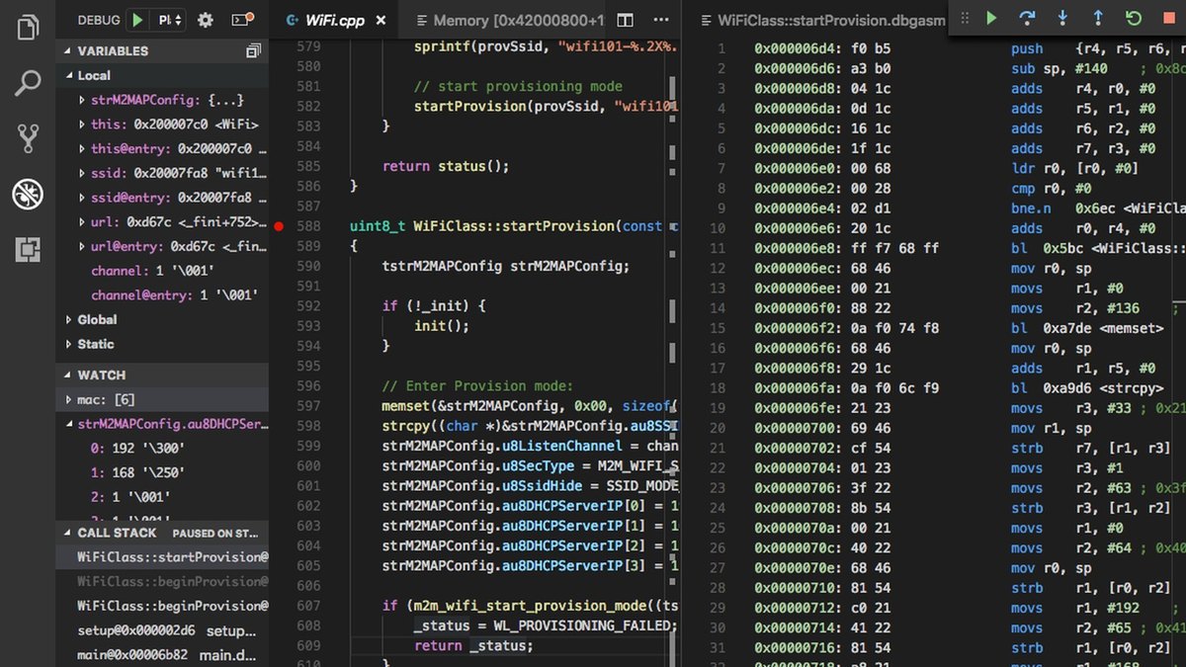Switch to the WiFi.cpp tab

coord(336,20)
